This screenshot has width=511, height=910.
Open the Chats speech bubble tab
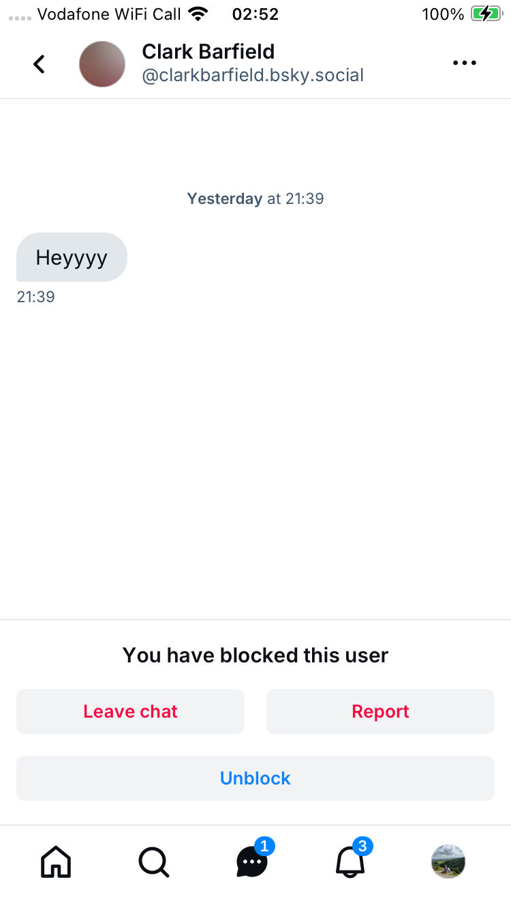[x=252, y=862]
